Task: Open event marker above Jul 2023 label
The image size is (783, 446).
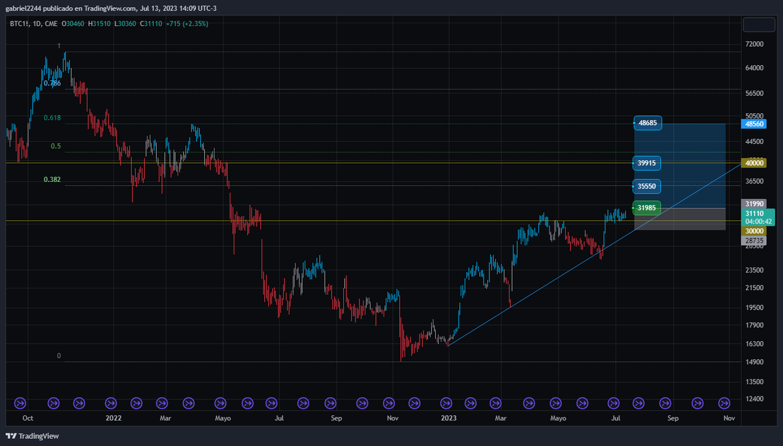Action: coord(614,403)
